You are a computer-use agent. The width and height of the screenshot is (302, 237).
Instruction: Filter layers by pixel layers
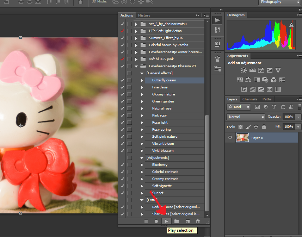(x=257, y=107)
